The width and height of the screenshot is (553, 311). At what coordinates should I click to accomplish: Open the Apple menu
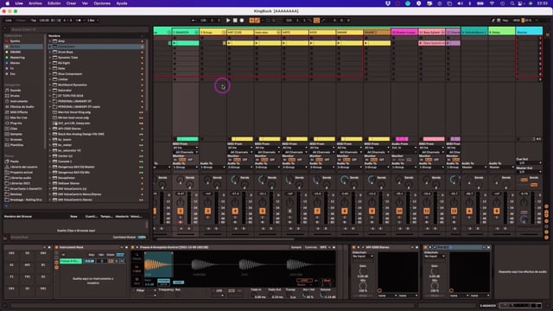[x=8, y=3]
